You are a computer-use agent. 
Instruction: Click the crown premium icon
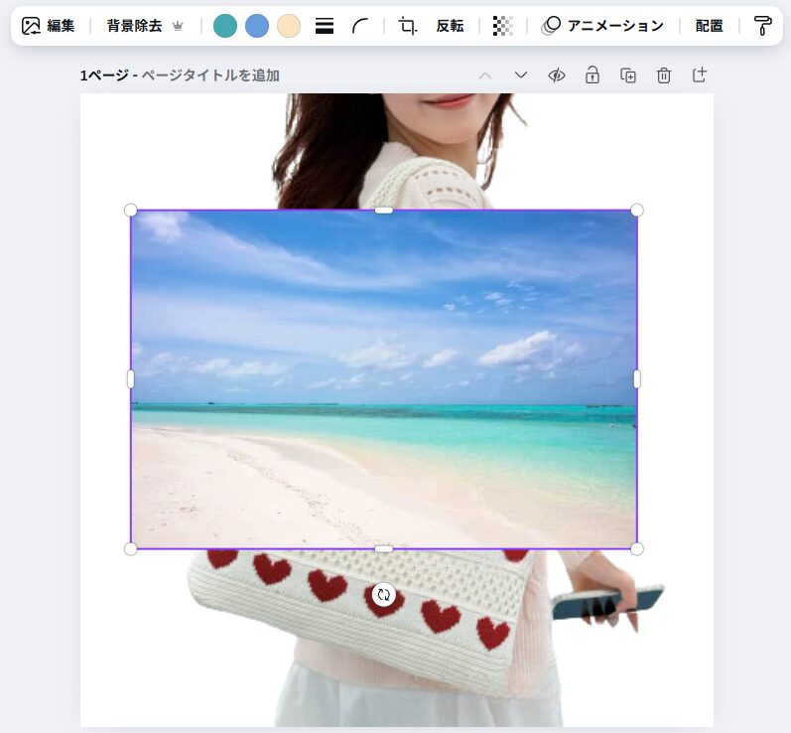click(178, 26)
